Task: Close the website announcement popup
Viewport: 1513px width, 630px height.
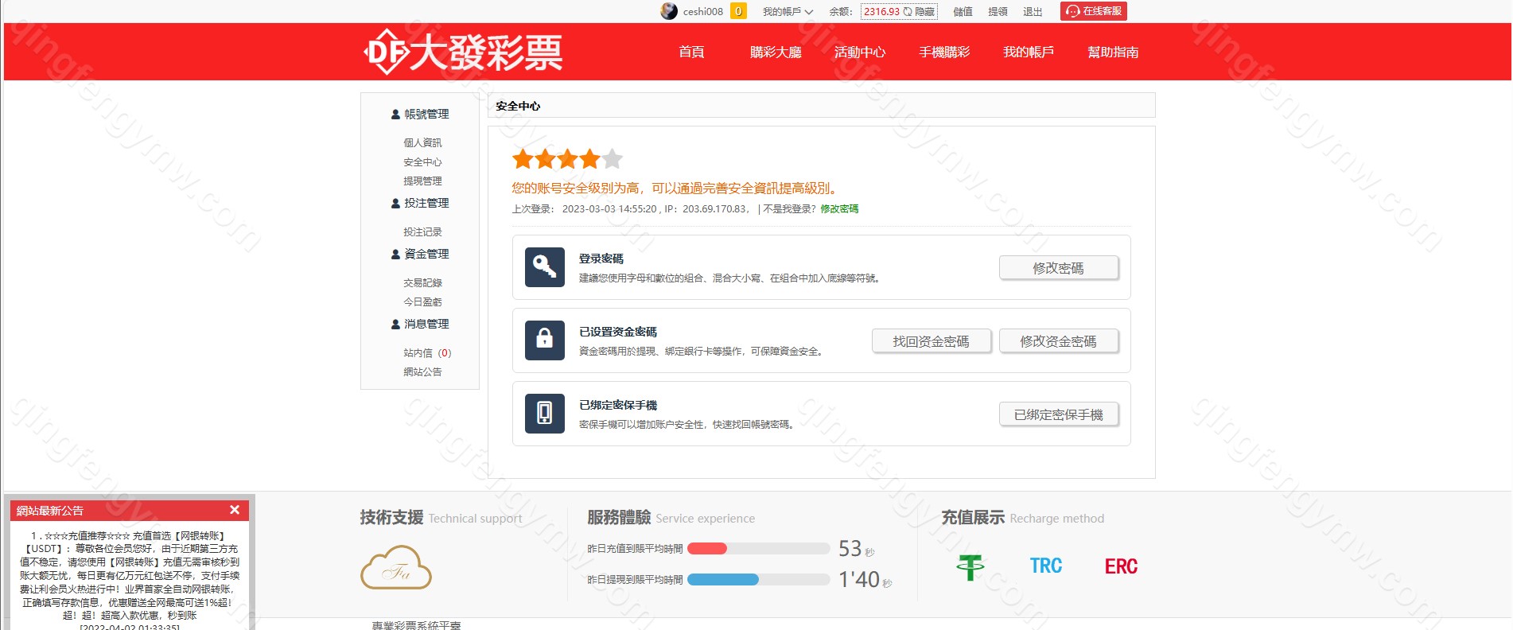Action: 235,510
